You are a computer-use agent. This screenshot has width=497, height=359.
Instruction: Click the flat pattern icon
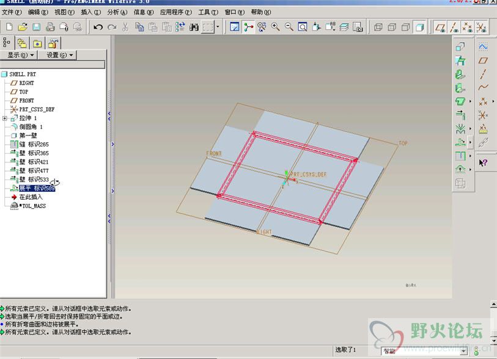[460, 183]
